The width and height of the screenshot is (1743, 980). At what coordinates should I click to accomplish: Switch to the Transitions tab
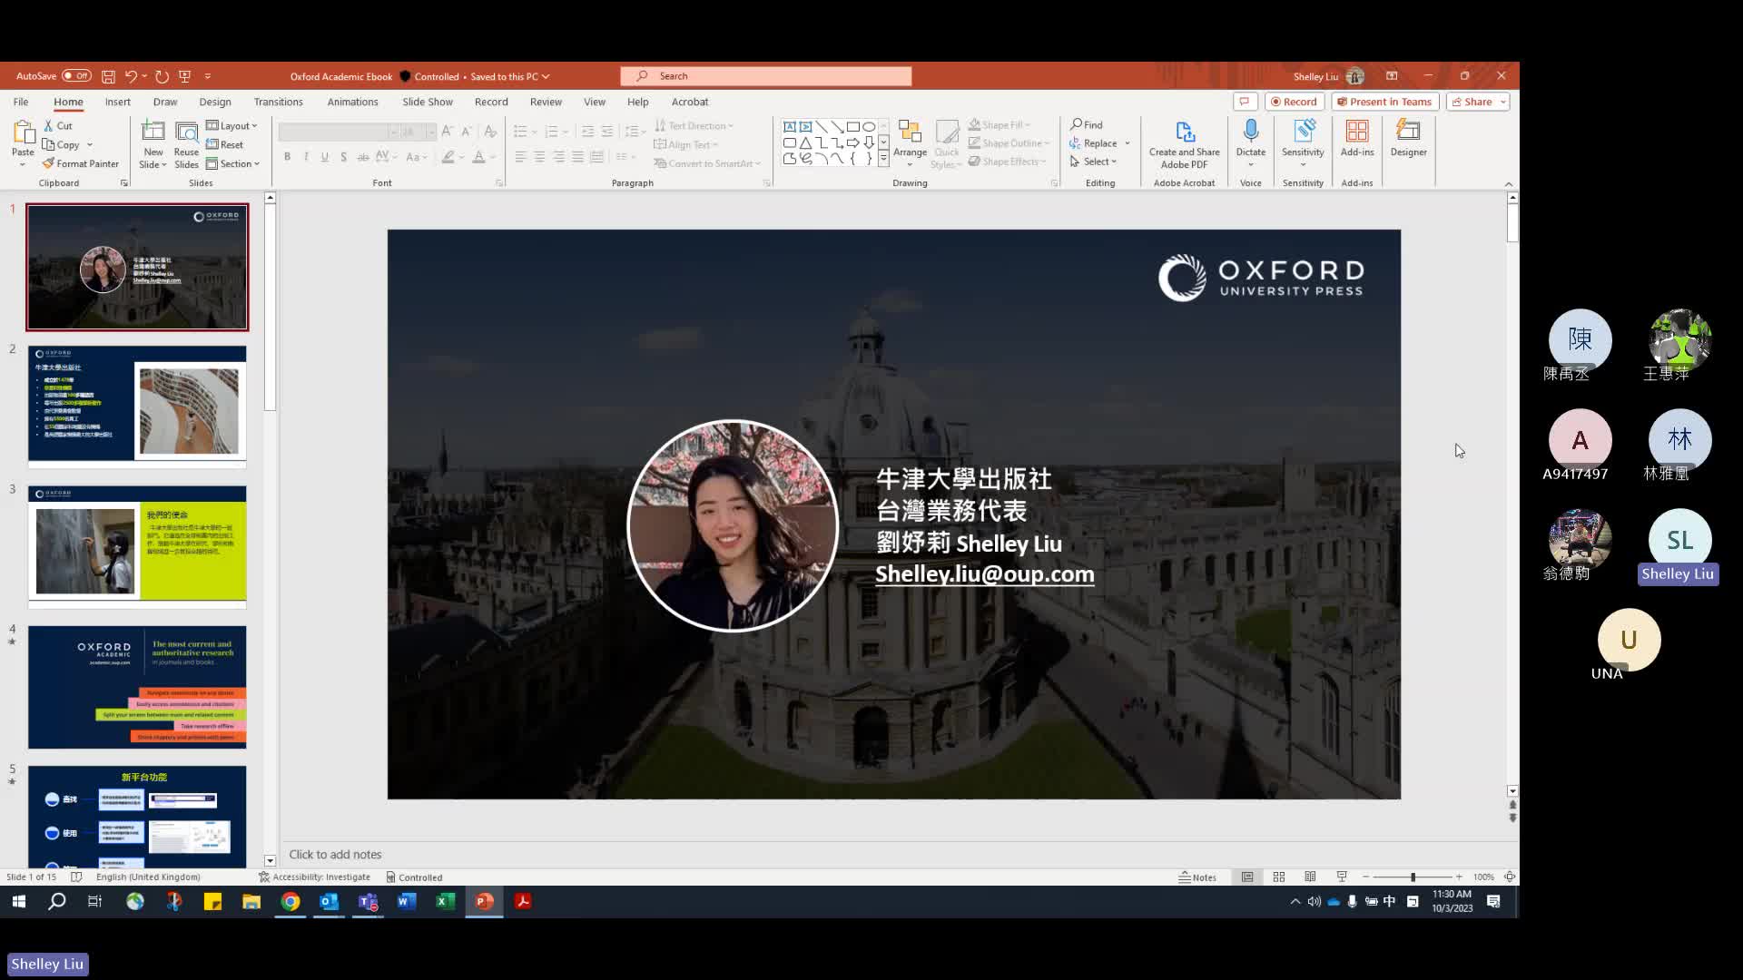pos(279,102)
